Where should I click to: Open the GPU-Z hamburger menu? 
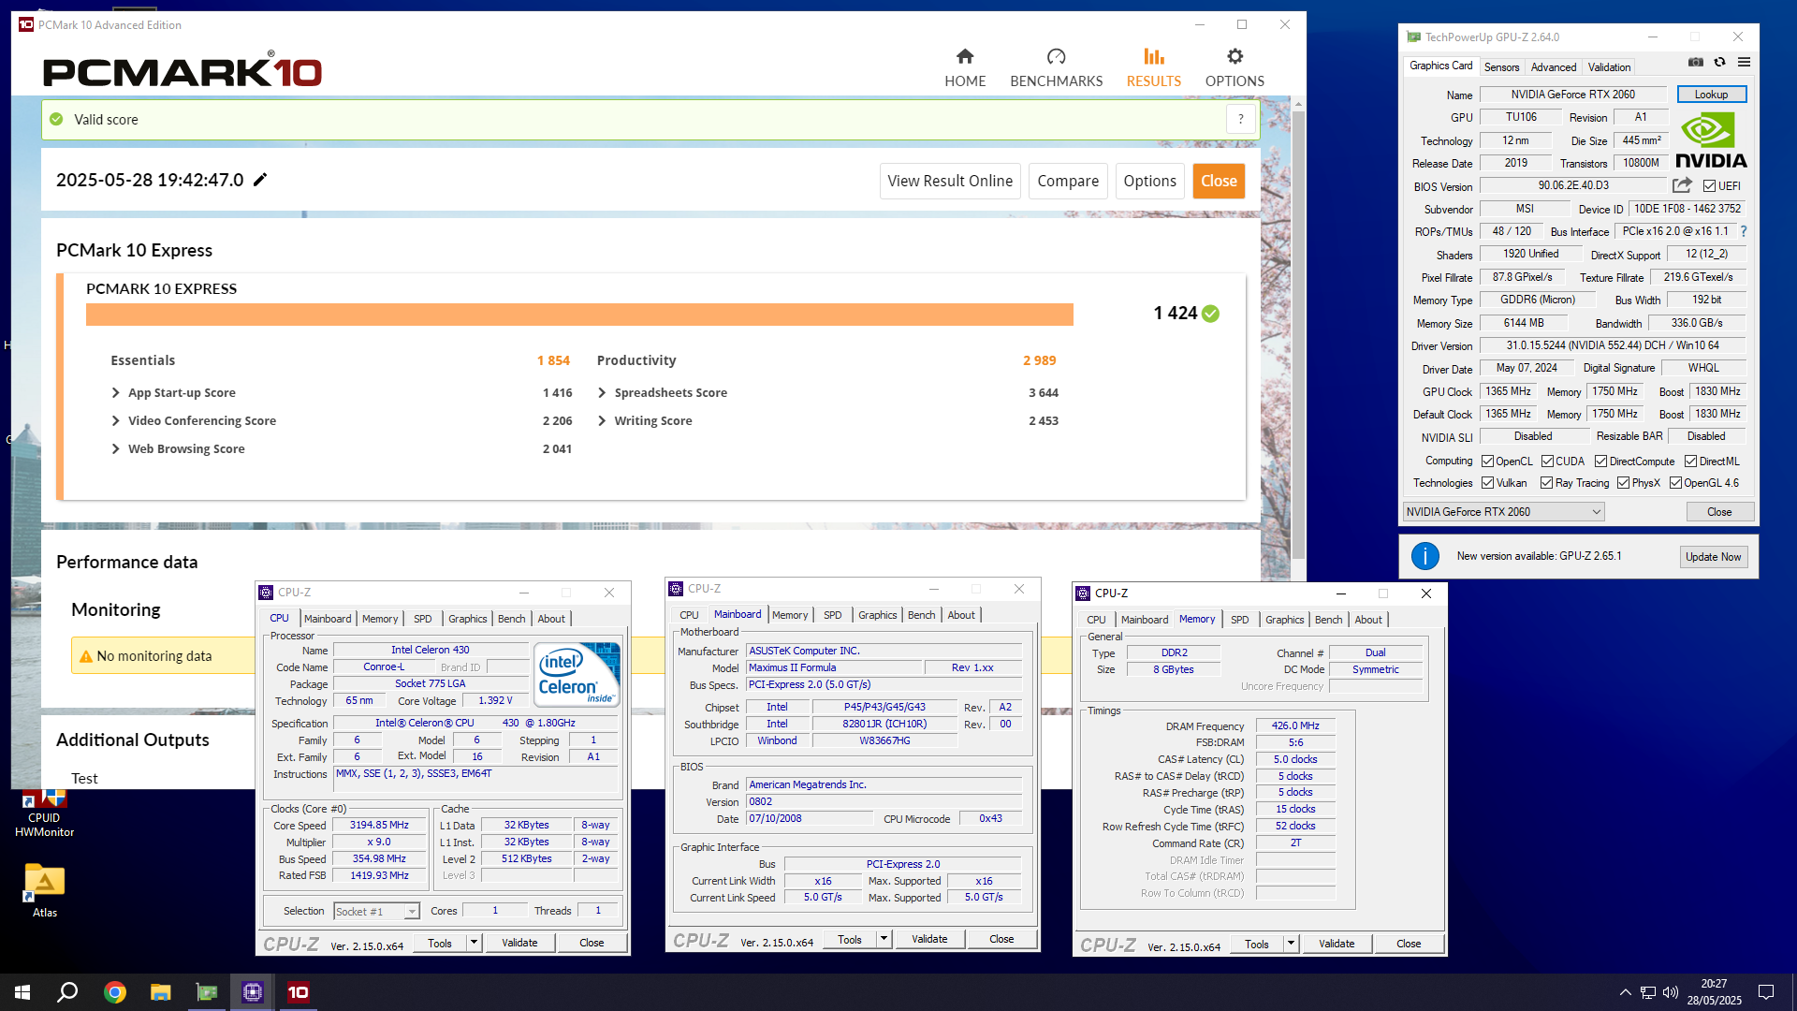pos(1744,63)
